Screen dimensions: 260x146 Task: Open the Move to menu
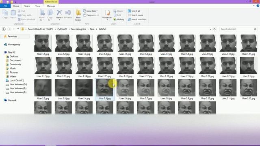click(x=42, y=15)
